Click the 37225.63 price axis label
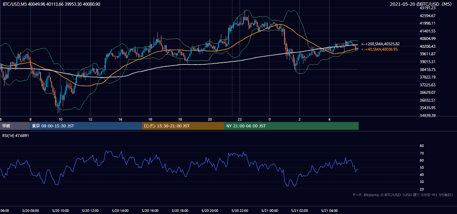This screenshot has width=457, height=214. click(427, 85)
